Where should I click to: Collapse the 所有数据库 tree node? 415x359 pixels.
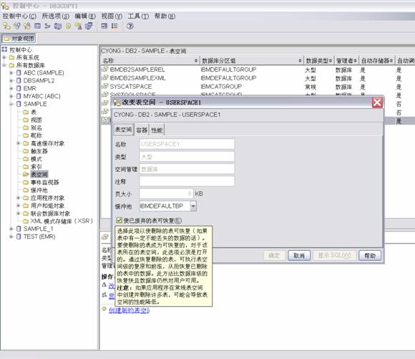[x=4, y=65]
